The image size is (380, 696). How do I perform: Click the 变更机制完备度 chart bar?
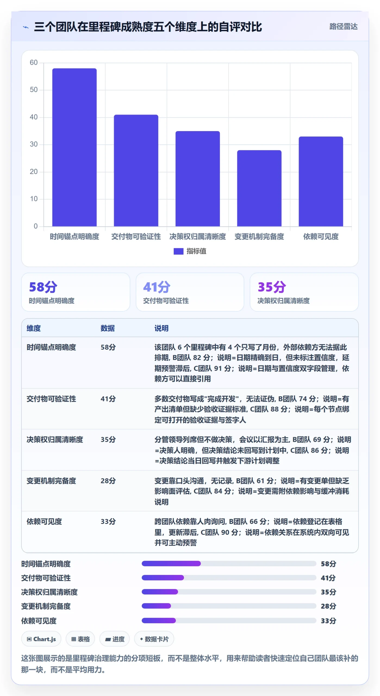[x=259, y=188]
